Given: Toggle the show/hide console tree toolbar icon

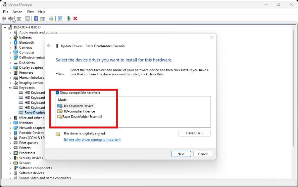Looking at the screenshot, I should [x=19, y=19].
